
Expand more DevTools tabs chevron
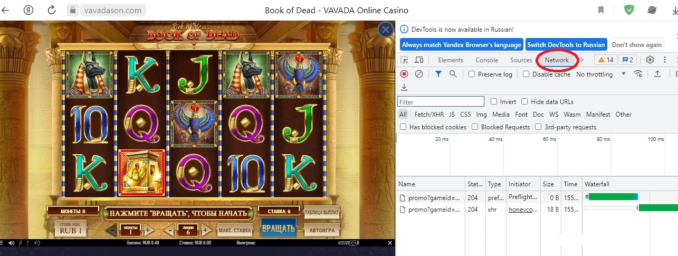(x=582, y=60)
